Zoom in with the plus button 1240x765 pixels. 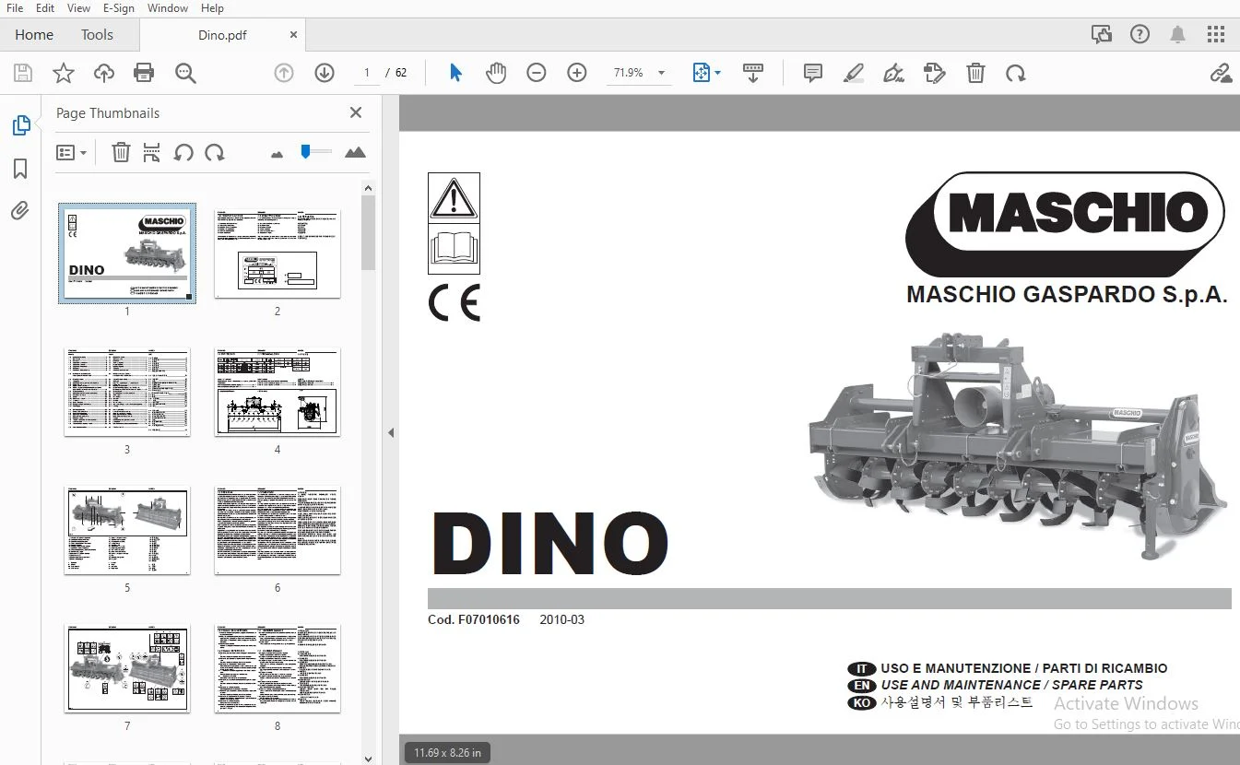577,73
